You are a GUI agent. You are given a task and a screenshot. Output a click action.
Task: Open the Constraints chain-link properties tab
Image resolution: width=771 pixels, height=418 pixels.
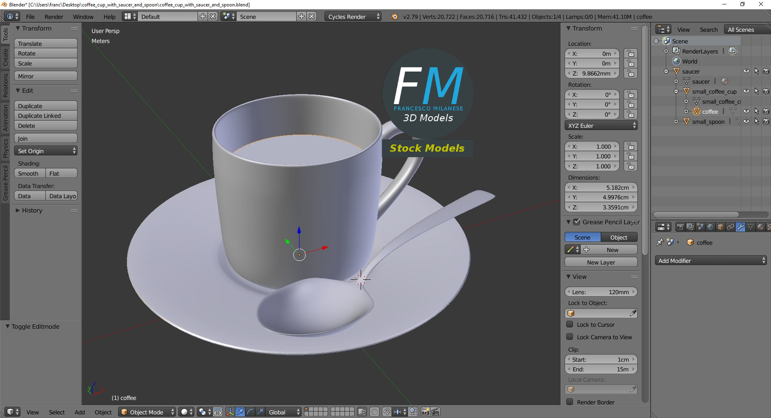[730, 227]
